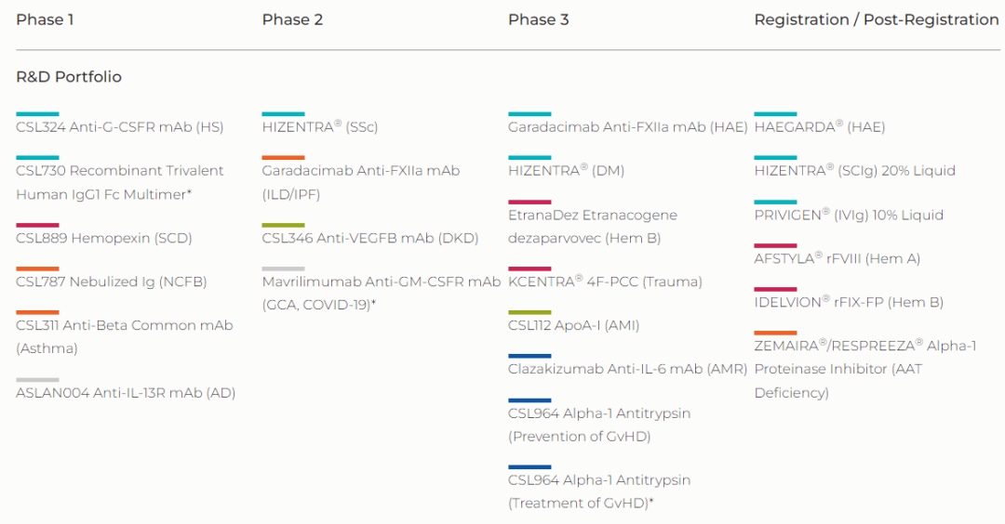Select Registration / Post-Registration header
Viewport: 1005px width, 524px height.
pyautogui.click(x=877, y=20)
